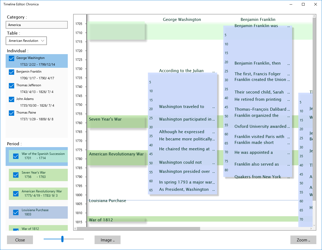Select the American Revolutionary War timeline band
Screen dimensions: 322x250
117,155
